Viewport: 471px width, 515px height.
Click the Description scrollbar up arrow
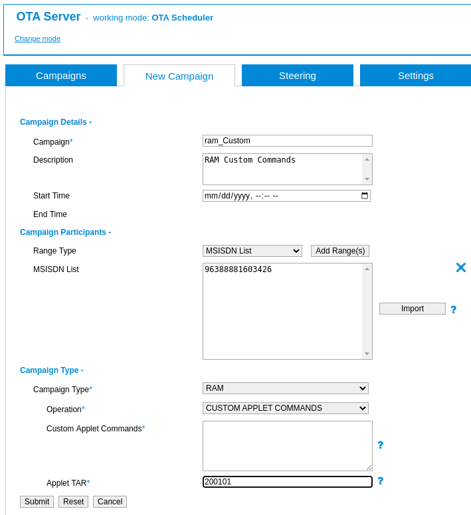tap(367, 159)
